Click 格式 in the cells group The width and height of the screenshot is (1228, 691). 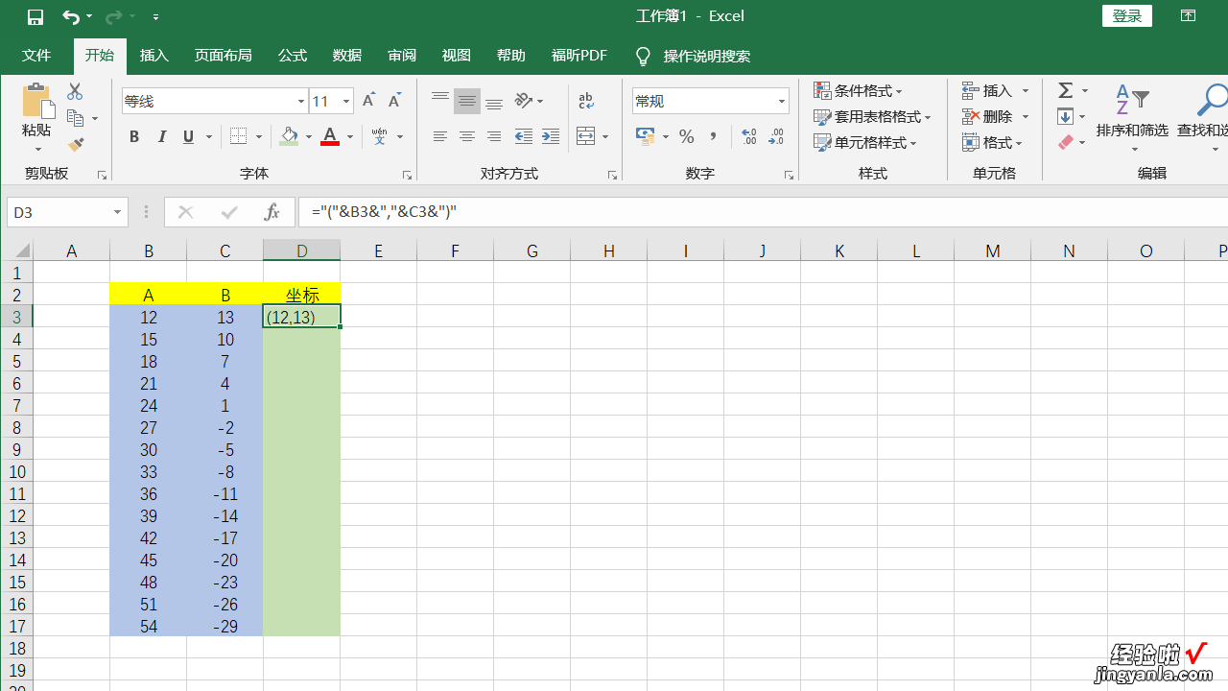[993, 142]
